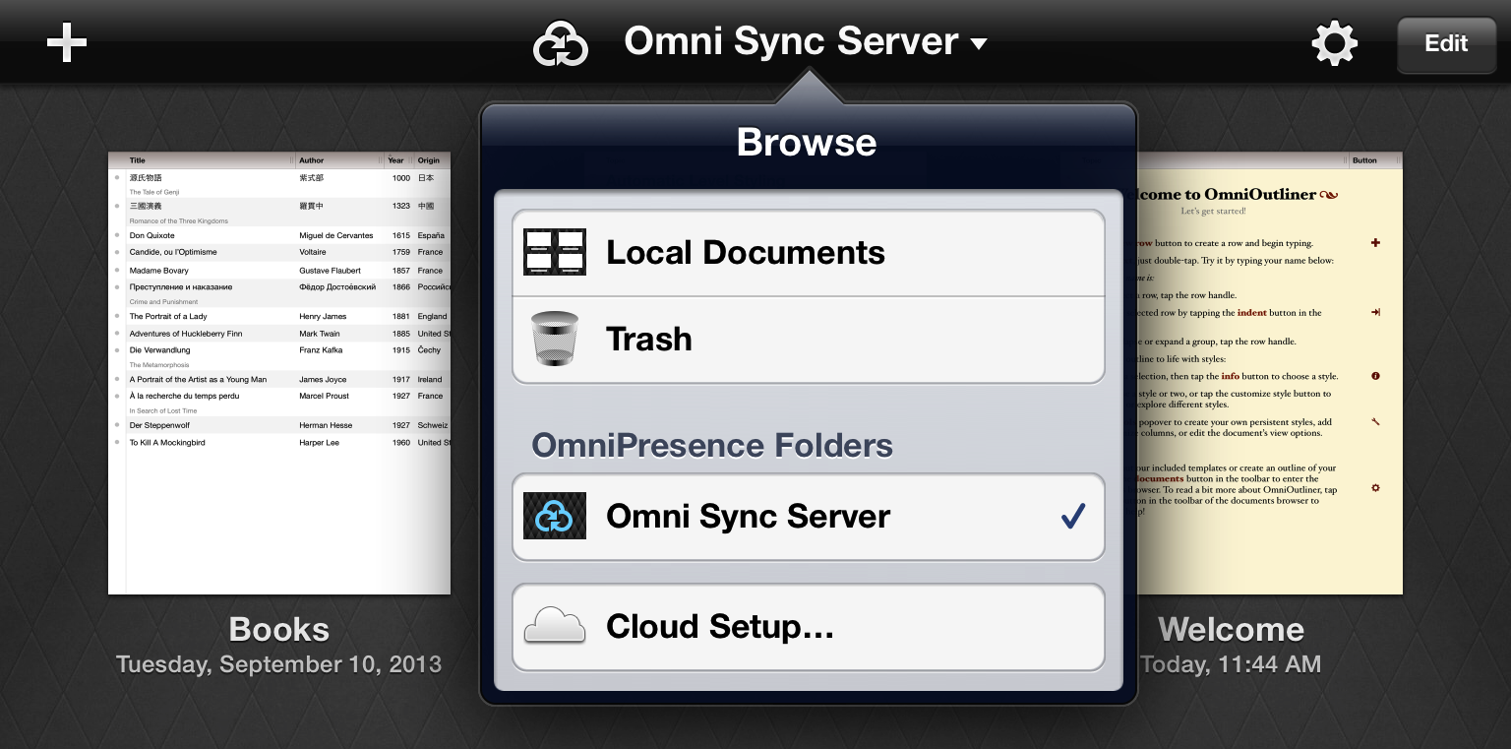Click the Local Documents grid icon
Viewport: 1511px width, 749px height.
point(555,252)
